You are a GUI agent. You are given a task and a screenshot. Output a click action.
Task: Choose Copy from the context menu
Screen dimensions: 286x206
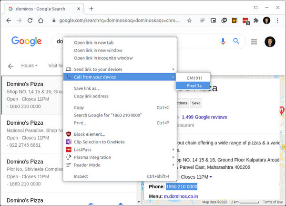point(120,108)
